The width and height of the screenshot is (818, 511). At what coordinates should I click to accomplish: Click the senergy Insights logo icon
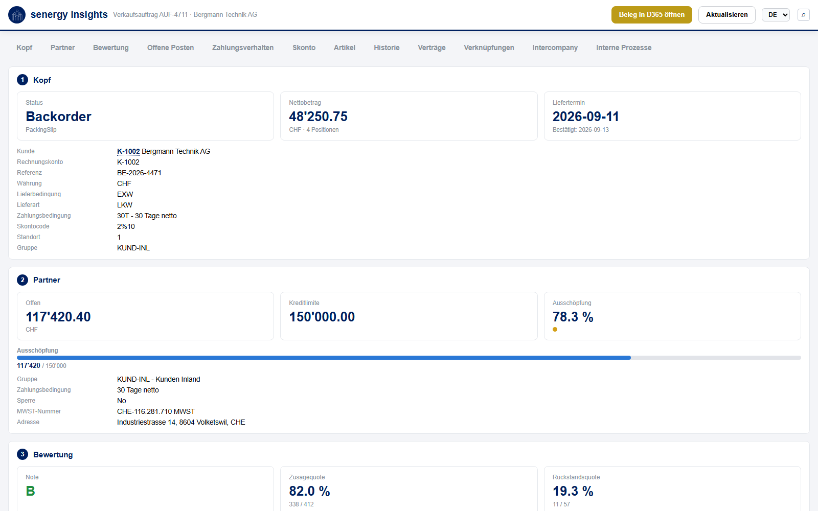pos(17,15)
